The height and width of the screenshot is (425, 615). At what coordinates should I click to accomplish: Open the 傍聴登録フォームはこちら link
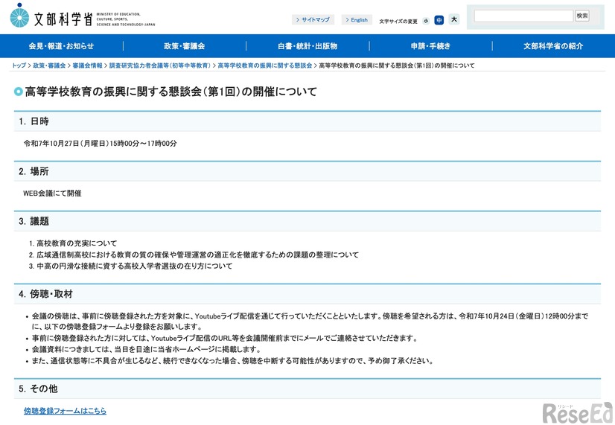tap(65, 411)
